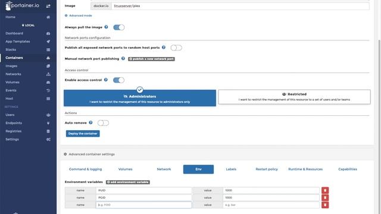The width and height of the screenshot is (381, 214).
Task: Open Volumes settings tab
Action: [x=126, y=169]
